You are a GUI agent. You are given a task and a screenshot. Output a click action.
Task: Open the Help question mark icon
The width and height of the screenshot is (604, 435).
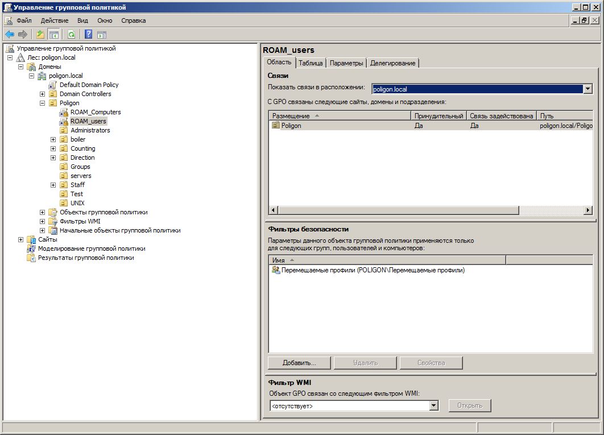point(88,35)
